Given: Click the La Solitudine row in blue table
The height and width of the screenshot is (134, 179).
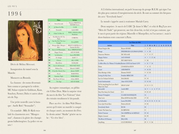Looking at the screenshot, I should coord(135,101).
